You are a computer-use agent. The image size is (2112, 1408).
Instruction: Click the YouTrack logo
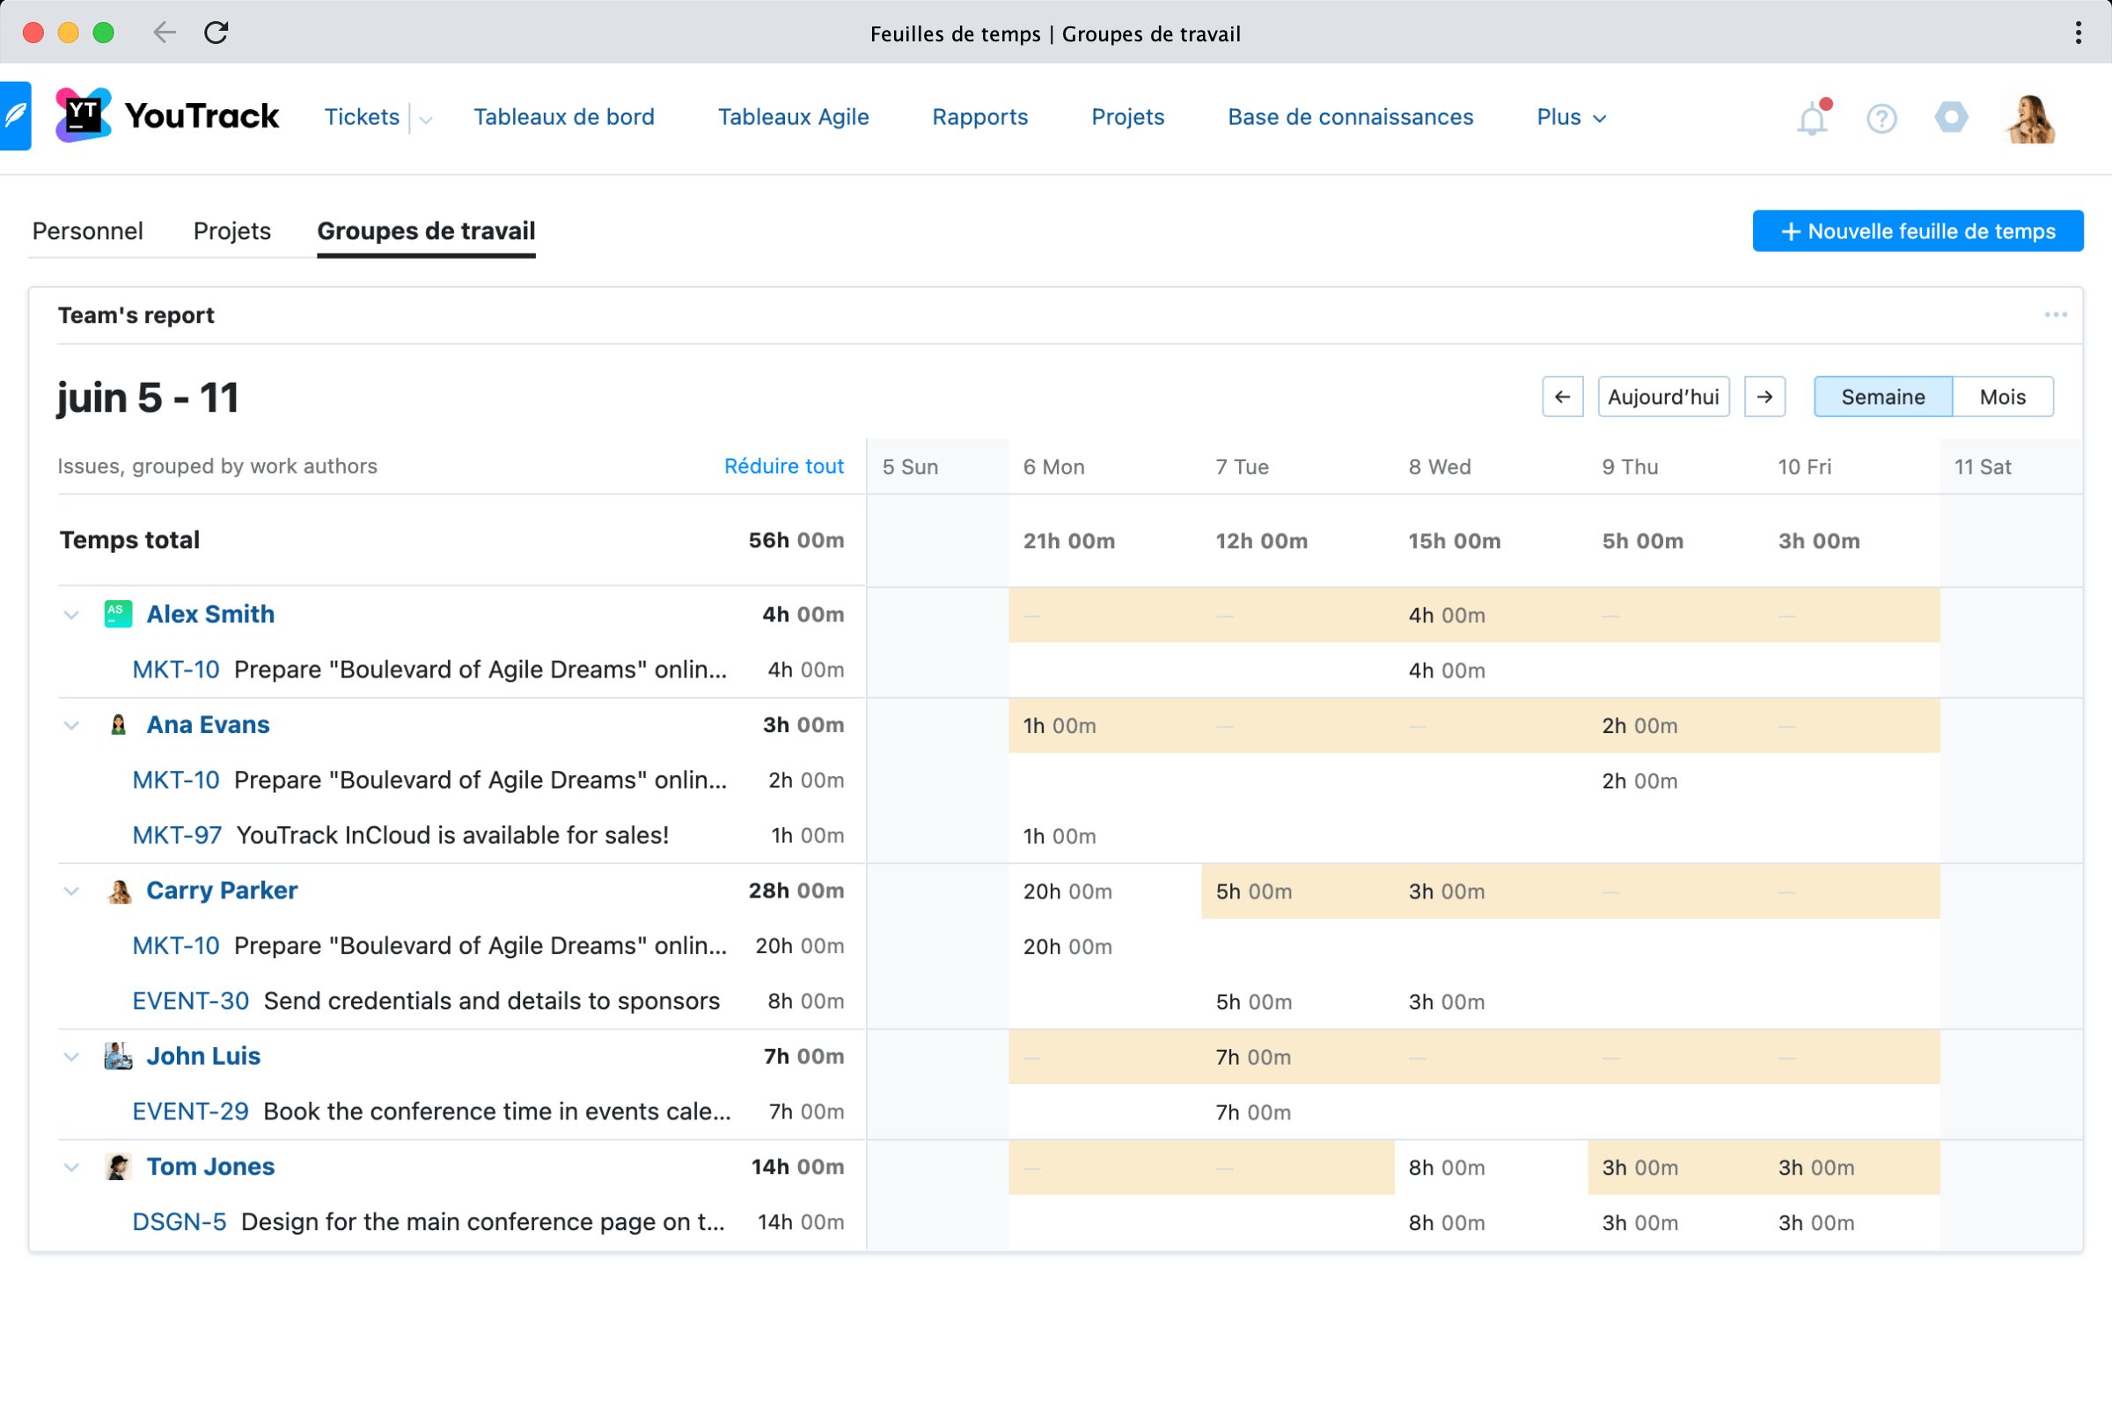point(167,116)
